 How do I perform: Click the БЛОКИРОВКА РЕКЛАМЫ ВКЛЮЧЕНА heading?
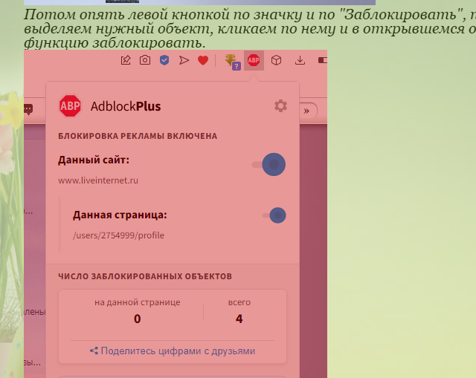click(x=138, y=136)
